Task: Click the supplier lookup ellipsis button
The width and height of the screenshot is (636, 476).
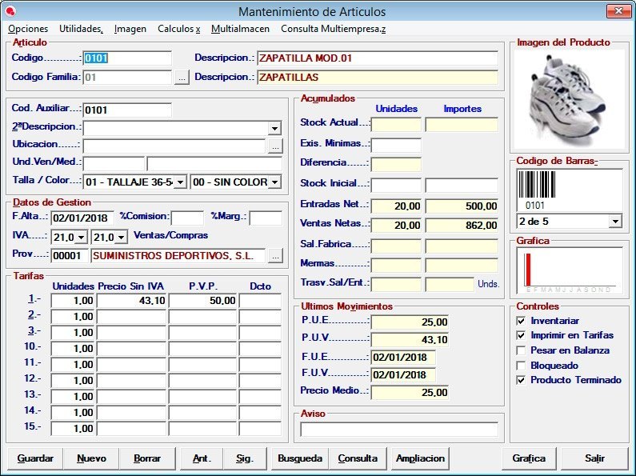Action: pyautogui.click(x=274, y=256)
